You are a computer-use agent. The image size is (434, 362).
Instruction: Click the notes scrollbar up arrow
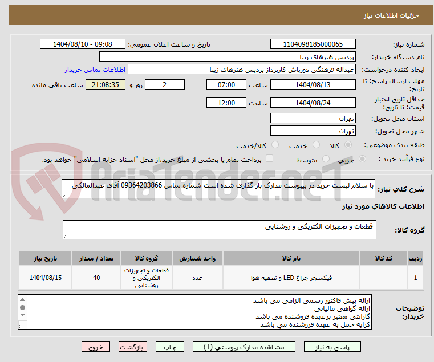point(23,300)
